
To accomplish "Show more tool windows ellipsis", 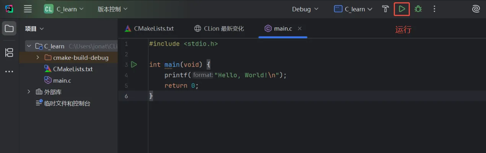I will coord(9,72).
